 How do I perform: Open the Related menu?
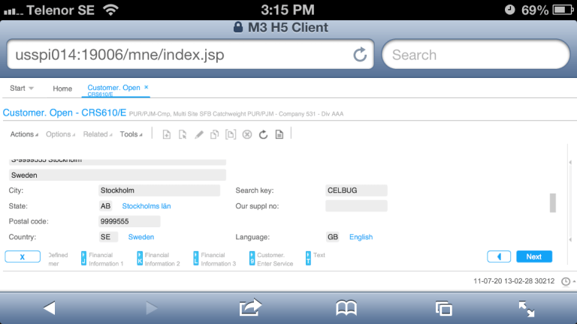click(98, 134)
